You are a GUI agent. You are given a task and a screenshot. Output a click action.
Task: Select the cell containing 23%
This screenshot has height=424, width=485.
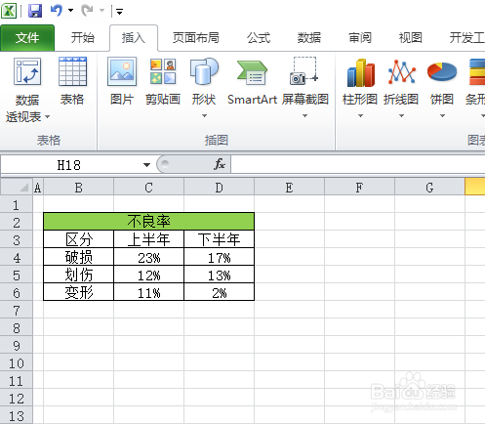148,257
